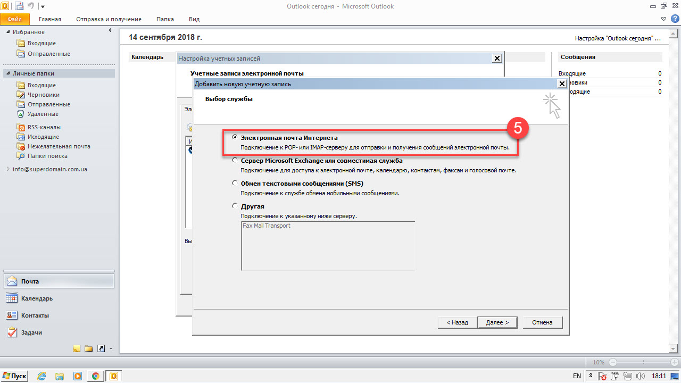Collapse the Личные папки tree
The image size is (681, 383).
8,73
